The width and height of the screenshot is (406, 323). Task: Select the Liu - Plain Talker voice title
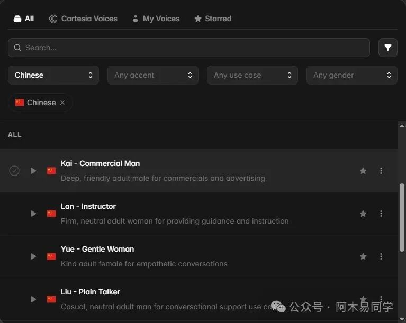pyautogui.click(x=91, y=292)
